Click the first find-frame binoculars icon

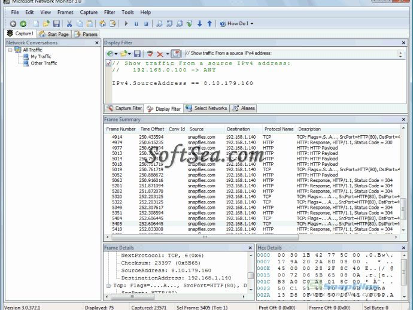click(x=159, y=24)
